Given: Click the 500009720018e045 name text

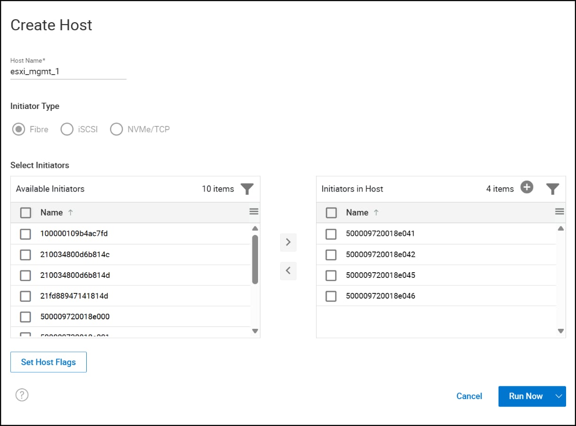Looking at the screenshot, I should point(381,275).
